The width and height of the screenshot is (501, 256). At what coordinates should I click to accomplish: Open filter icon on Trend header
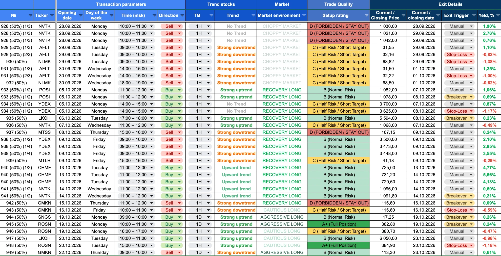253,15
